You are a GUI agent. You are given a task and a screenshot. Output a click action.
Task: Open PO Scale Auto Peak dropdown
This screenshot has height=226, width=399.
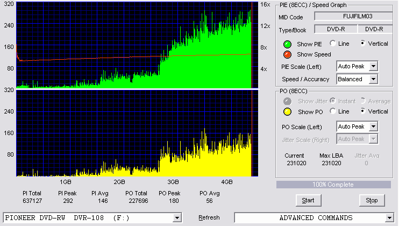(x=357, y=126)
